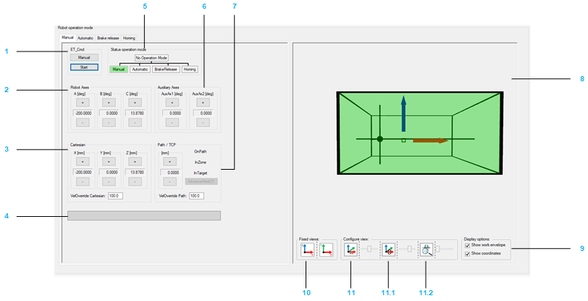Click the move view icon in Configure view
Screen dimensions: 588x301
click(x=352, y=251)
